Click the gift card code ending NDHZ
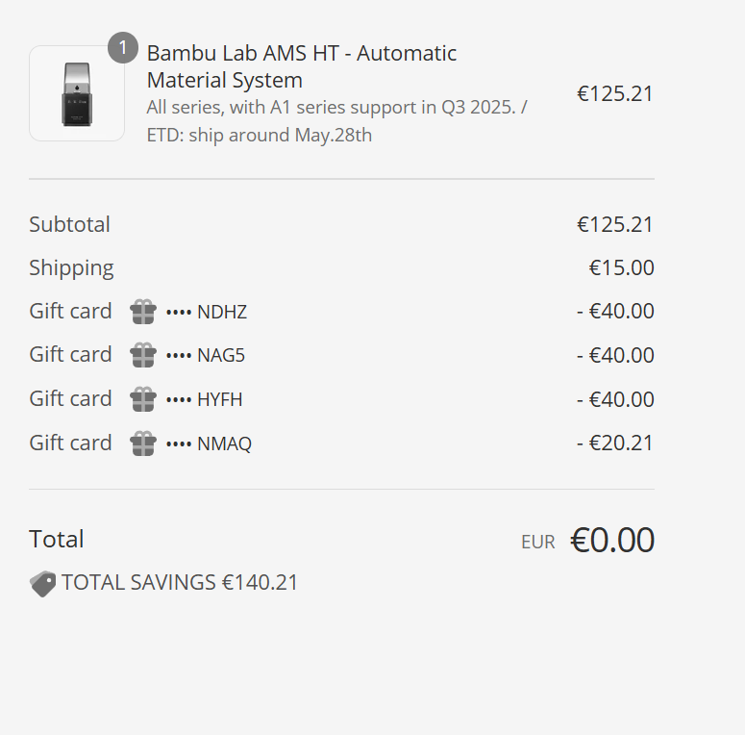The image size is (745, 735). [207, 312]
